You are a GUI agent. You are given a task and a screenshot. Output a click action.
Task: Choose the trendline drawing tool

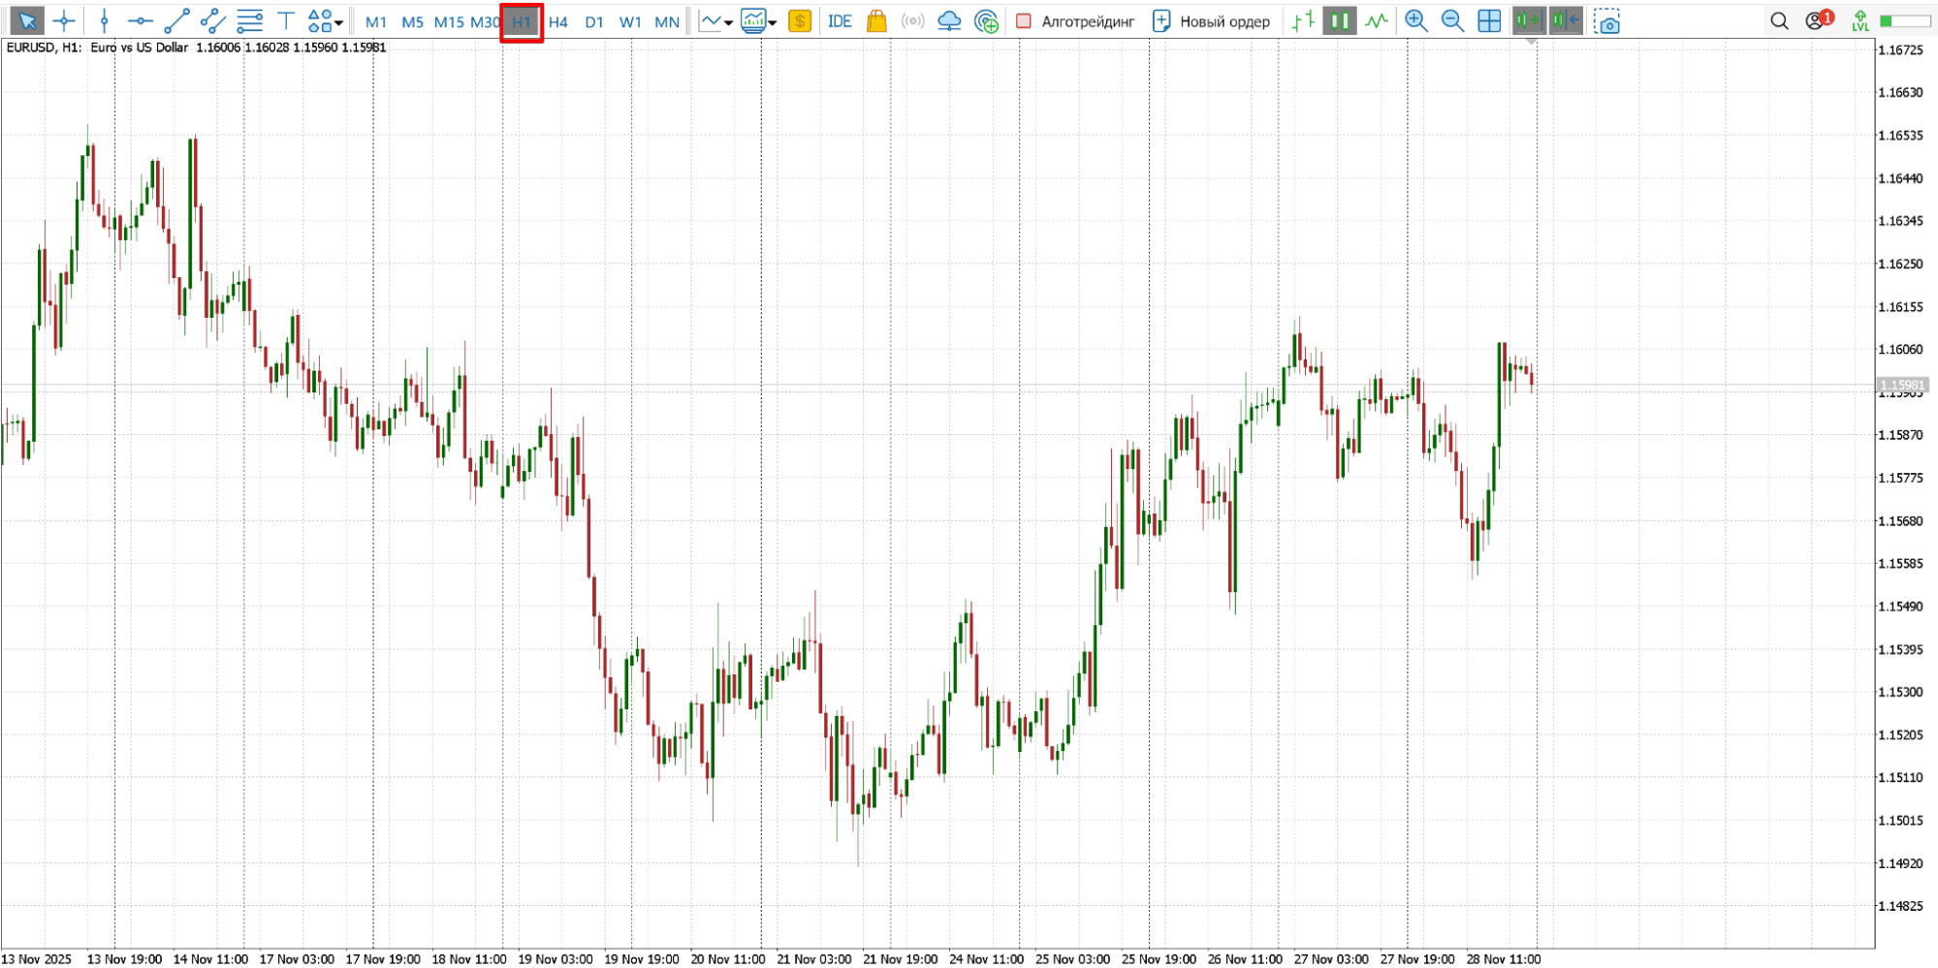pyautogui.click(x=176, y=20)
